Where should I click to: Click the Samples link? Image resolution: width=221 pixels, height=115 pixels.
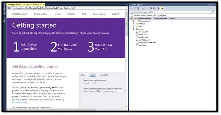click(71, 14)
